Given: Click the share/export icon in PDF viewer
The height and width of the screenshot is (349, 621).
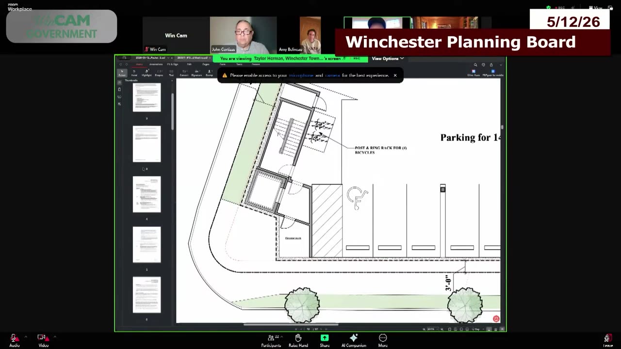Looking at the screenshot, I should (491, 64).
